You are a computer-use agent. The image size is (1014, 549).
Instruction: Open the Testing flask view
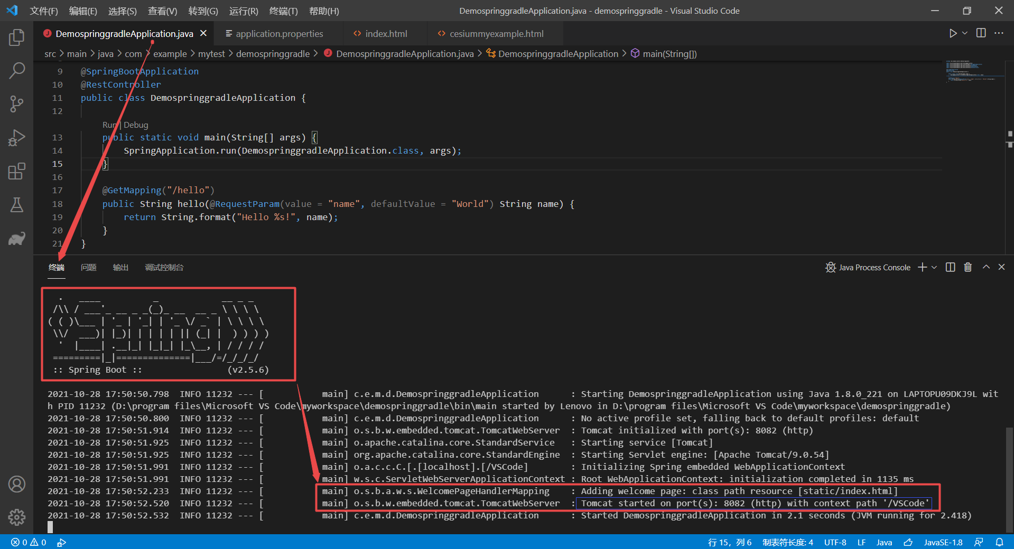17,205
